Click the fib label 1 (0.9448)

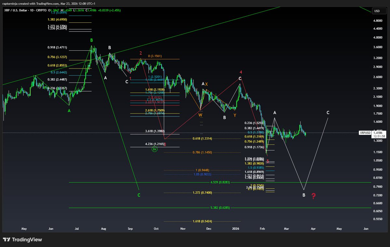click(x=202, y=170)
